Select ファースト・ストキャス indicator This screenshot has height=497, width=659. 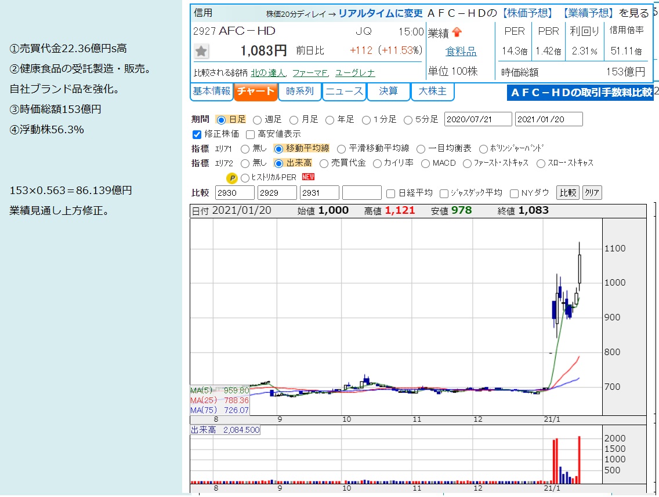pos(467,164)
